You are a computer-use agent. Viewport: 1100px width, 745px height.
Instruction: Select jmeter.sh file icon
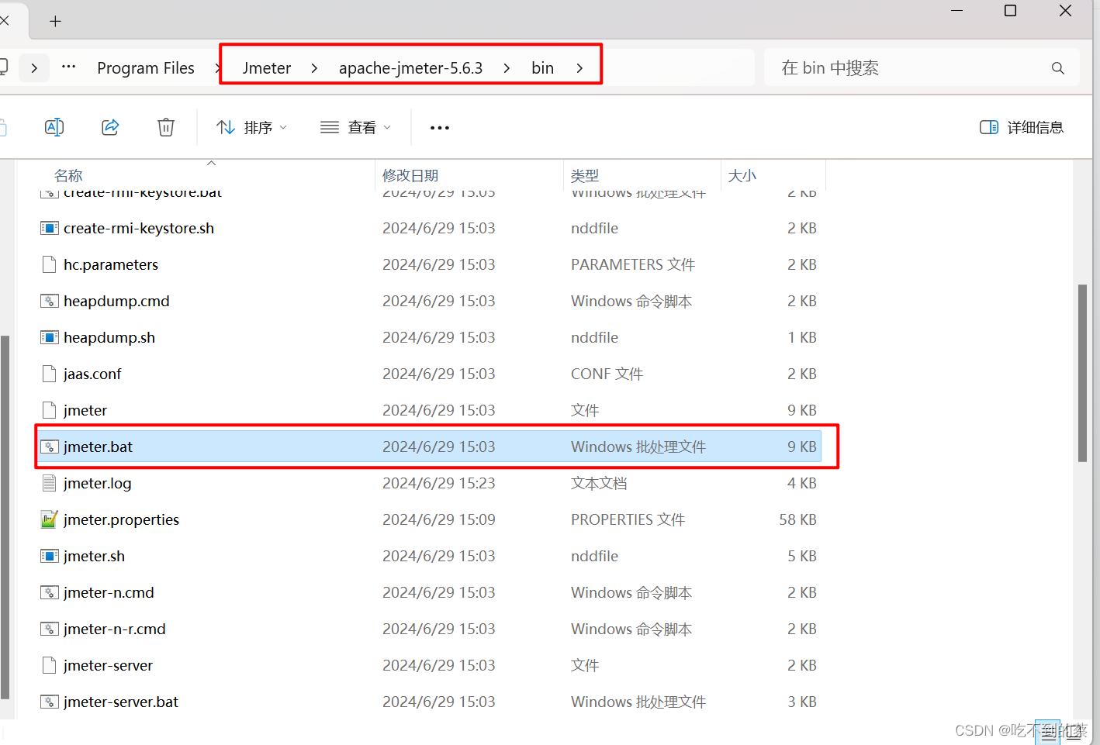tap(49, 556)
